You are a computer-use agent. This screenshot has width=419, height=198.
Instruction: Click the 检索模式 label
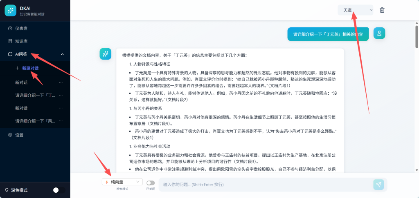(x=122, y=189)
